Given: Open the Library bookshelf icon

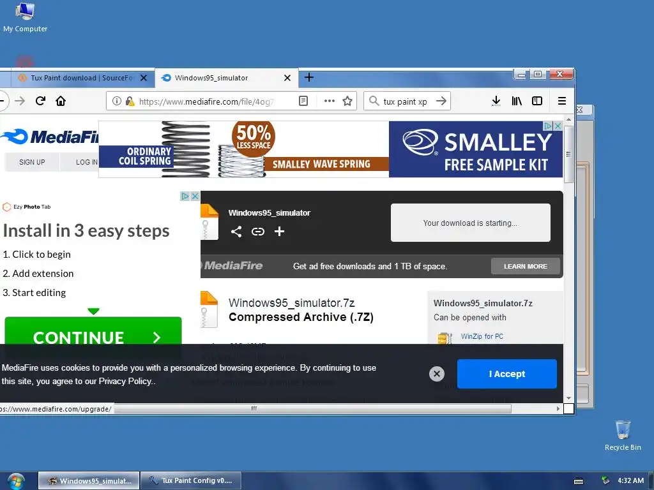Looking at the screenshot, I should tap(516, 101).
